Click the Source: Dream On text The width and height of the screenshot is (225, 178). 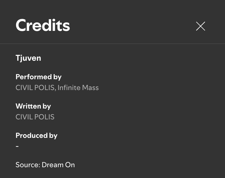click(45, 165)
